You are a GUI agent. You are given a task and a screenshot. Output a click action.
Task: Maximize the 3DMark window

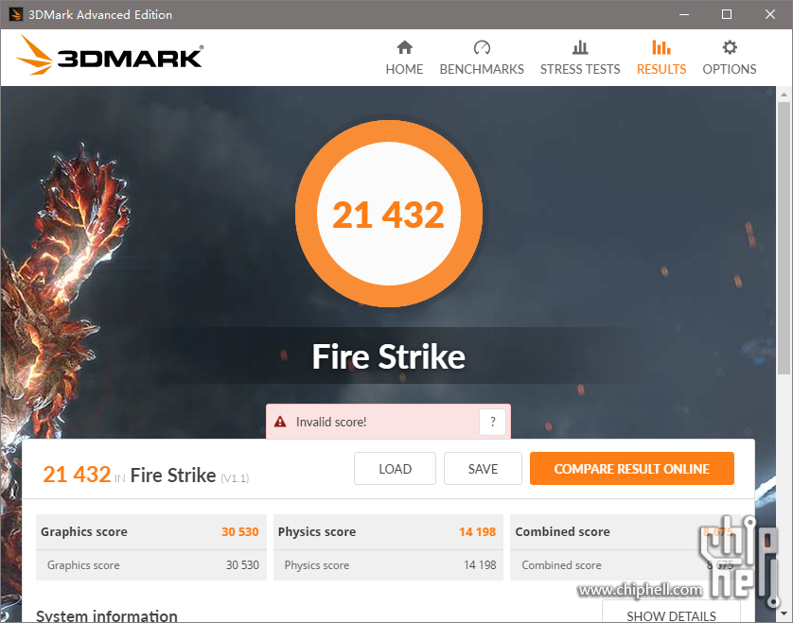tap(726, 14)
